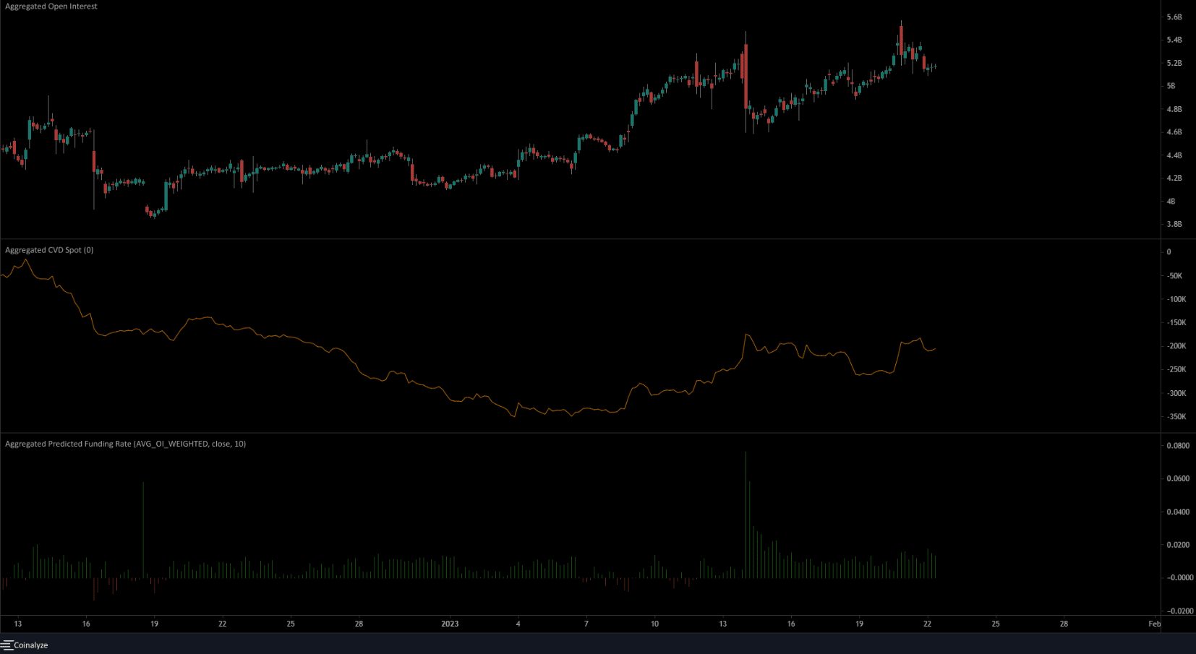
Task: Click the -0.0000 funding rate axis value
Action: pyautogui.click(x=1179, y=578)
